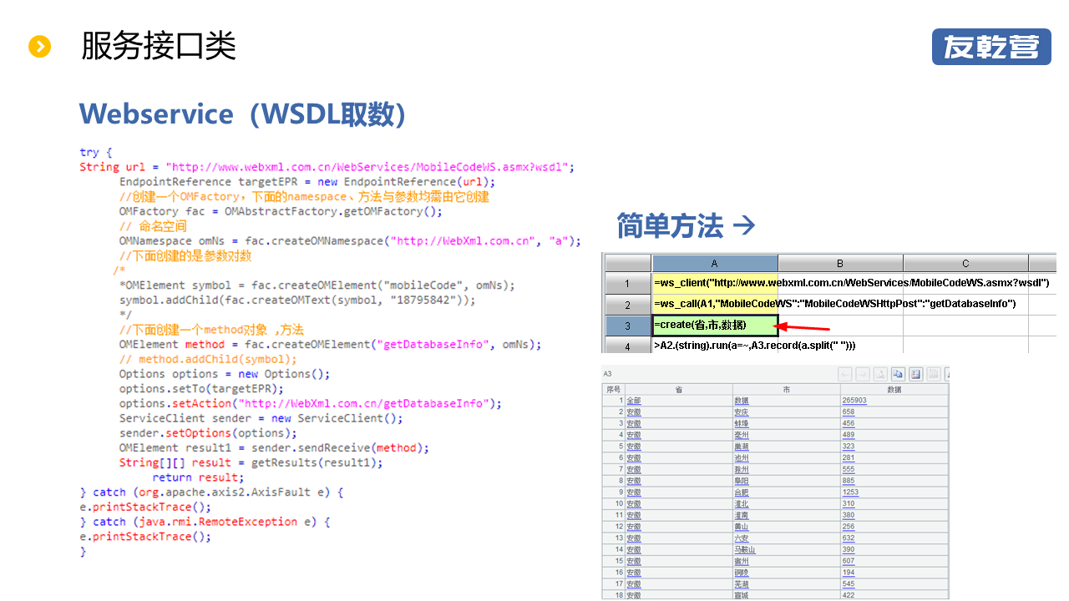Select row header 1 in the script grid
The height and width of the screenshot is (601, 1069).
[x=626, y=283]
